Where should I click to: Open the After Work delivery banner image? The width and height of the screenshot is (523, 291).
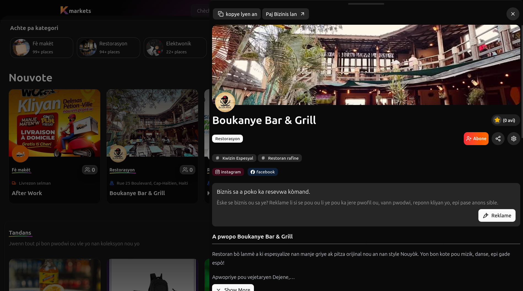(x=55, y=123)
